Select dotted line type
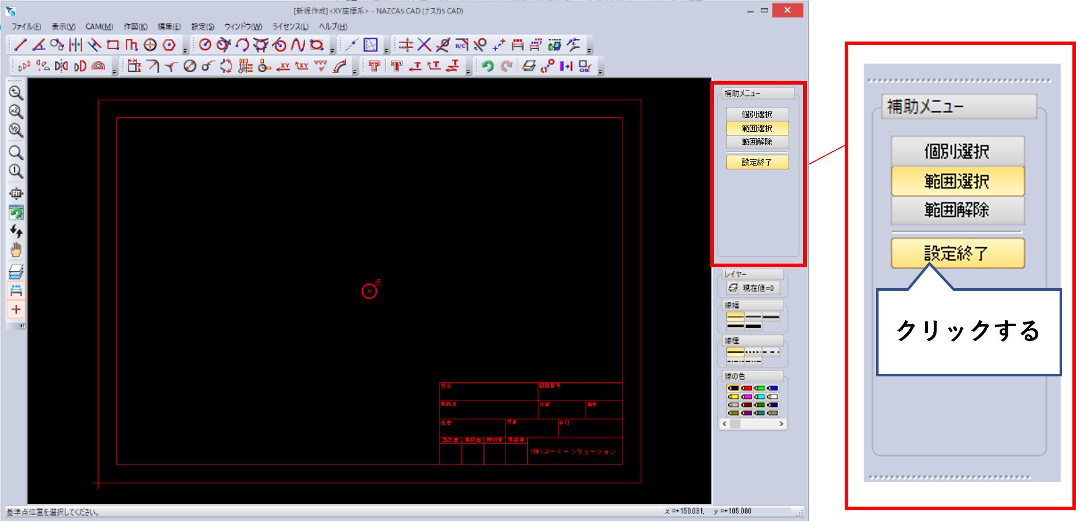 point(753,352)
